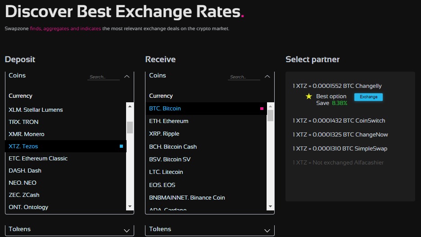Image resolution: width=421 pixels, height=237 pixels.
Task: Collapse the Receive Coins section chevron
Action: point(267,77)
